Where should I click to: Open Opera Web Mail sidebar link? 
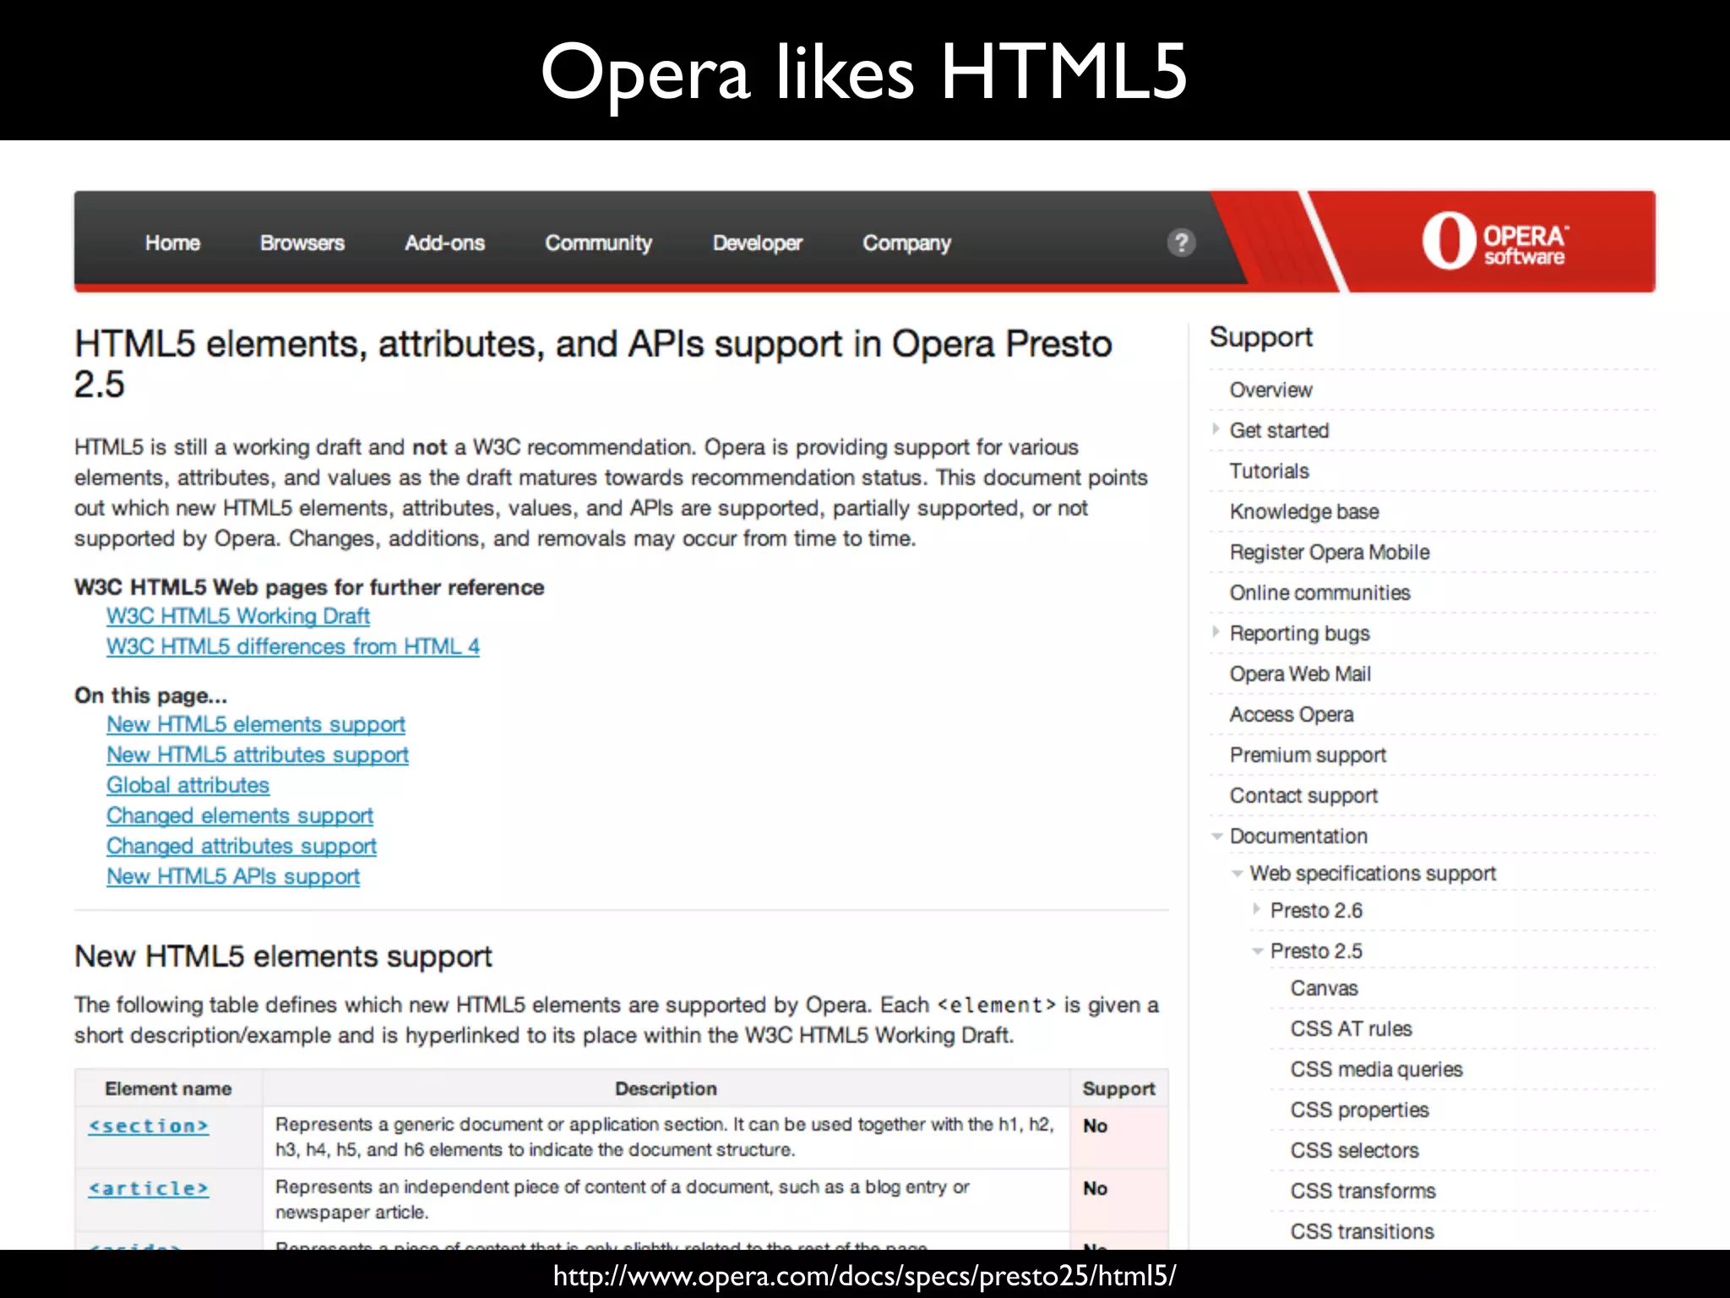(1300, 674)
